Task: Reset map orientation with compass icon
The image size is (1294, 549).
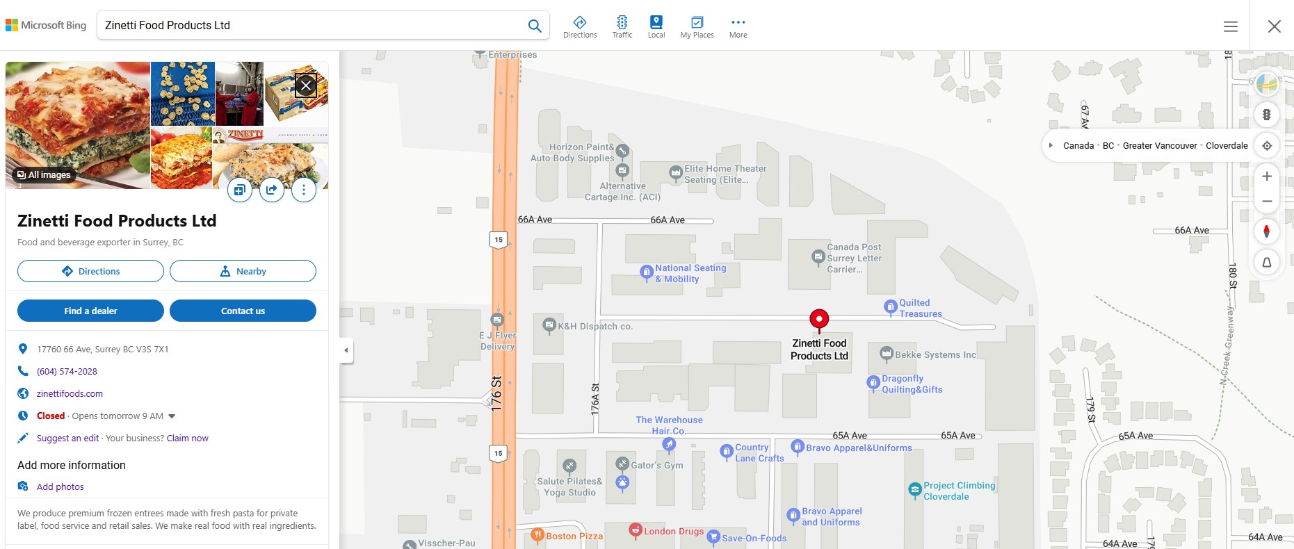Action: 1267,231
